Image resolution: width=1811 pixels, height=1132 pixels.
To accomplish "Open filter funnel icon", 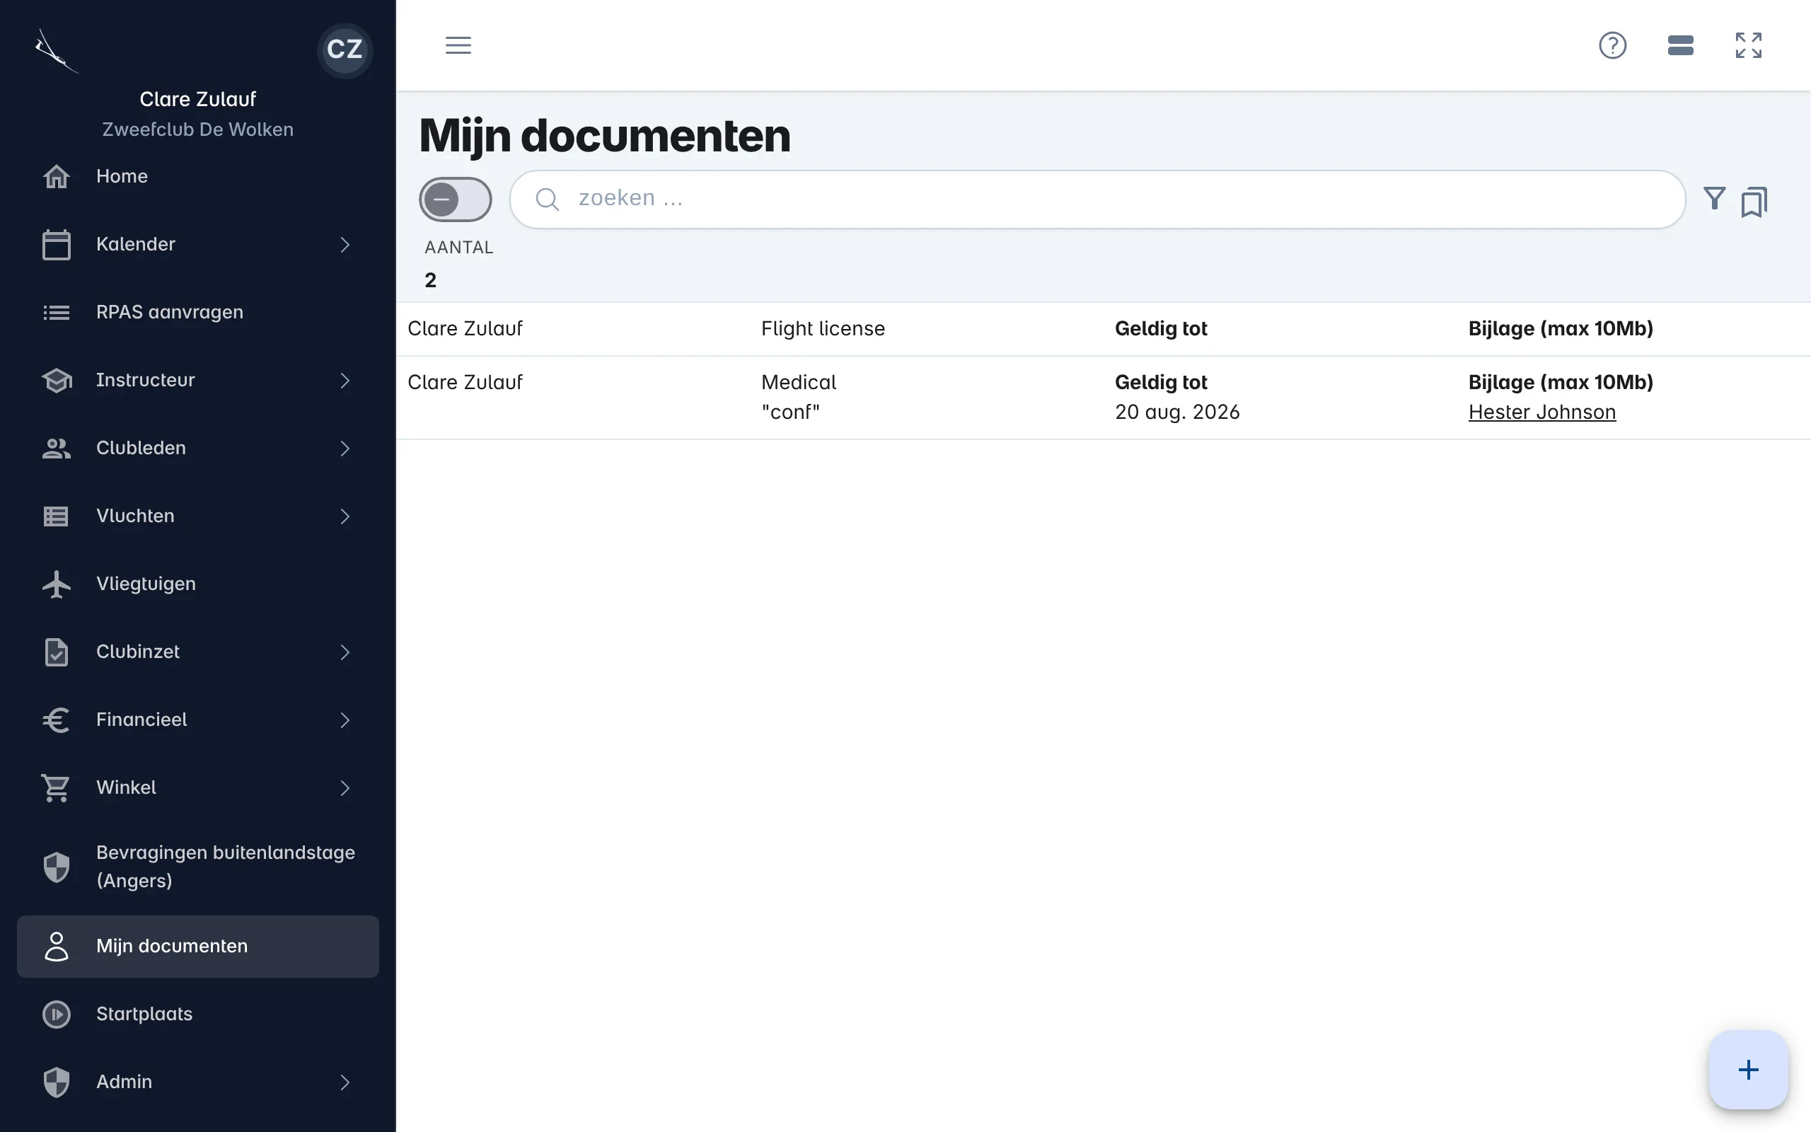I will coord(1715,198).
